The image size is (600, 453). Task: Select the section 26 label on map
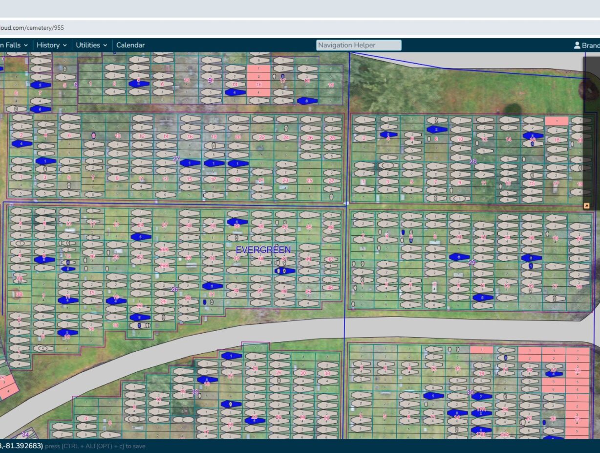(174, 289)
